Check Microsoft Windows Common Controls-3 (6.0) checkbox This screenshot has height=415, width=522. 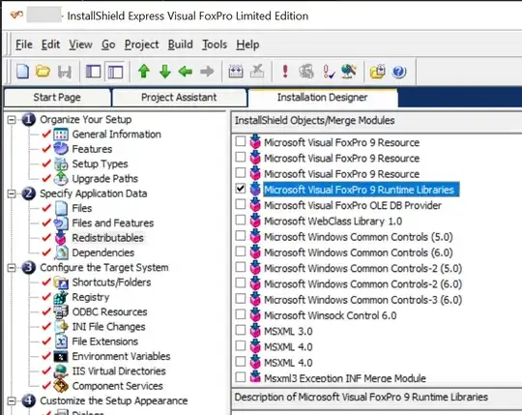point(241,298)
